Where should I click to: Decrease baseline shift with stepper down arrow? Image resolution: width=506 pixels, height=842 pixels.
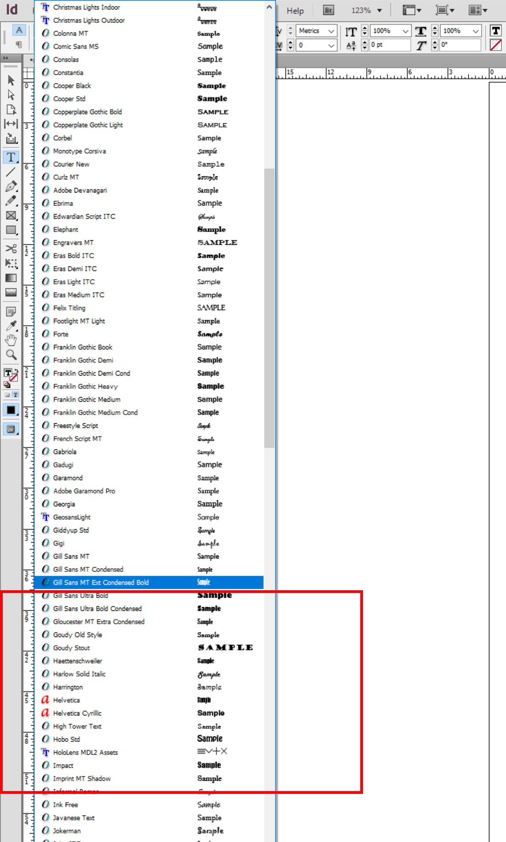coord(365,48)
